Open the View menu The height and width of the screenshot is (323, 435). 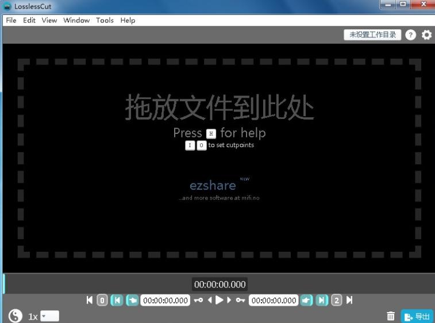click(49, 20)
